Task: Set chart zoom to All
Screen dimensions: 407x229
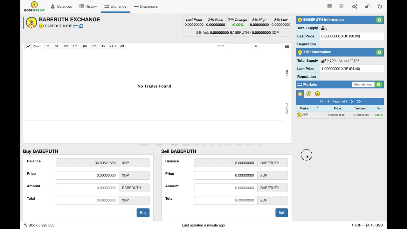Action: tap(122, 46)
